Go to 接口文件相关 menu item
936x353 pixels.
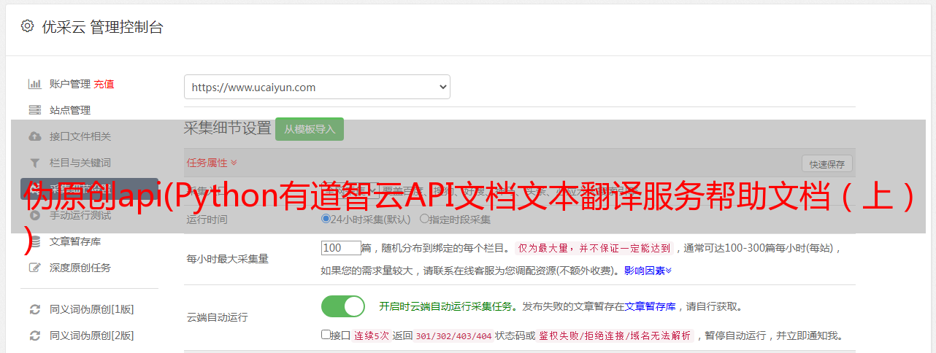click(x=80, y=136)
